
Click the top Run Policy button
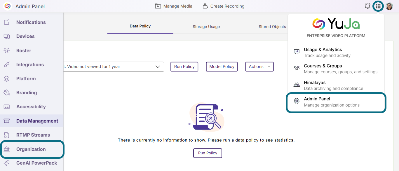point(184,67)
